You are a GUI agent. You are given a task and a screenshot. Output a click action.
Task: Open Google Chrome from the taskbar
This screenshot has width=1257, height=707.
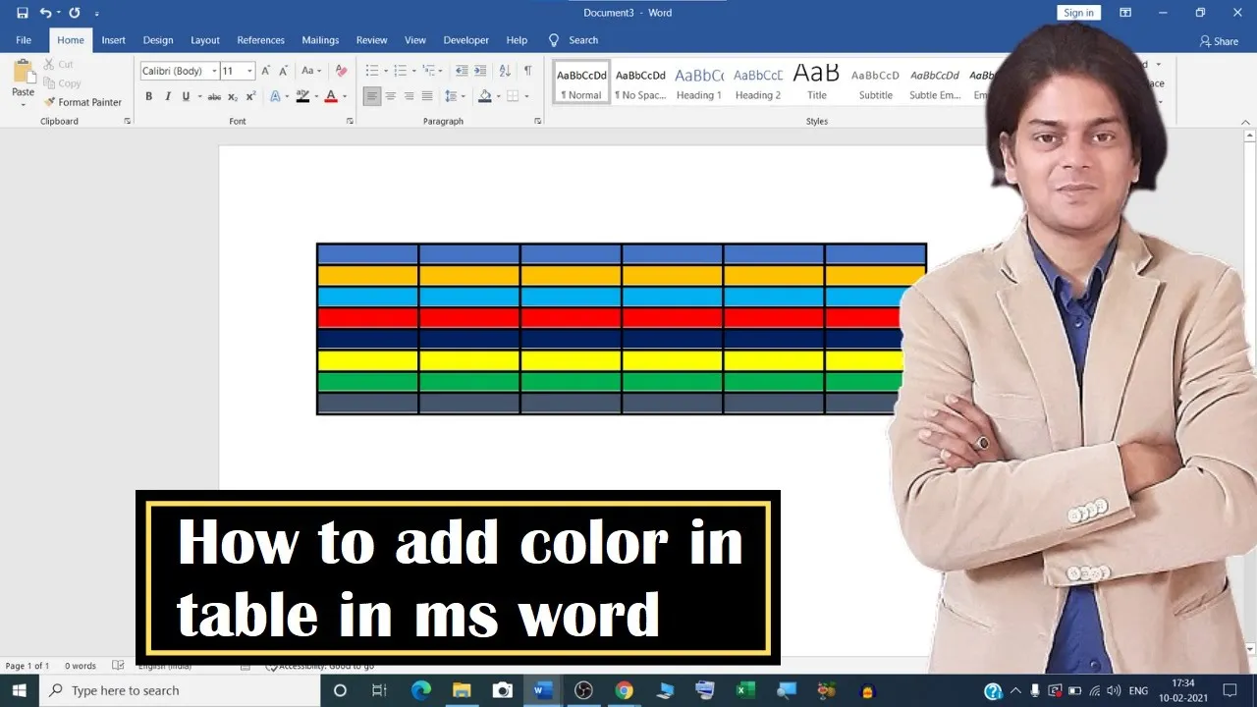[x=624, y=690]
